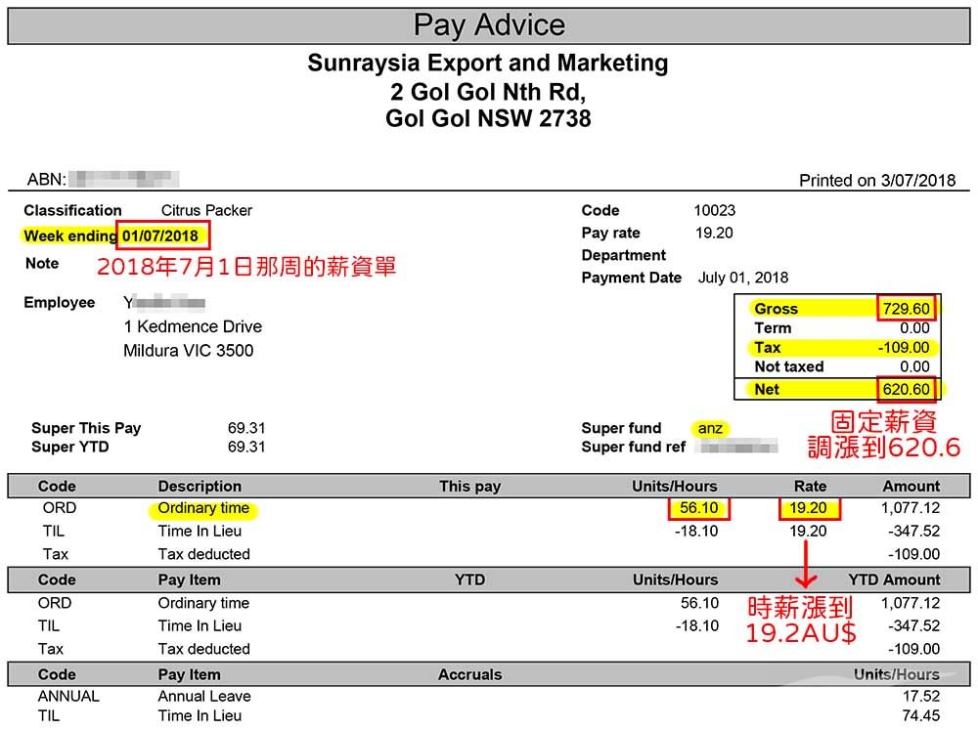Click the 'Printed on 3/07/2018' text

(876, 180)
